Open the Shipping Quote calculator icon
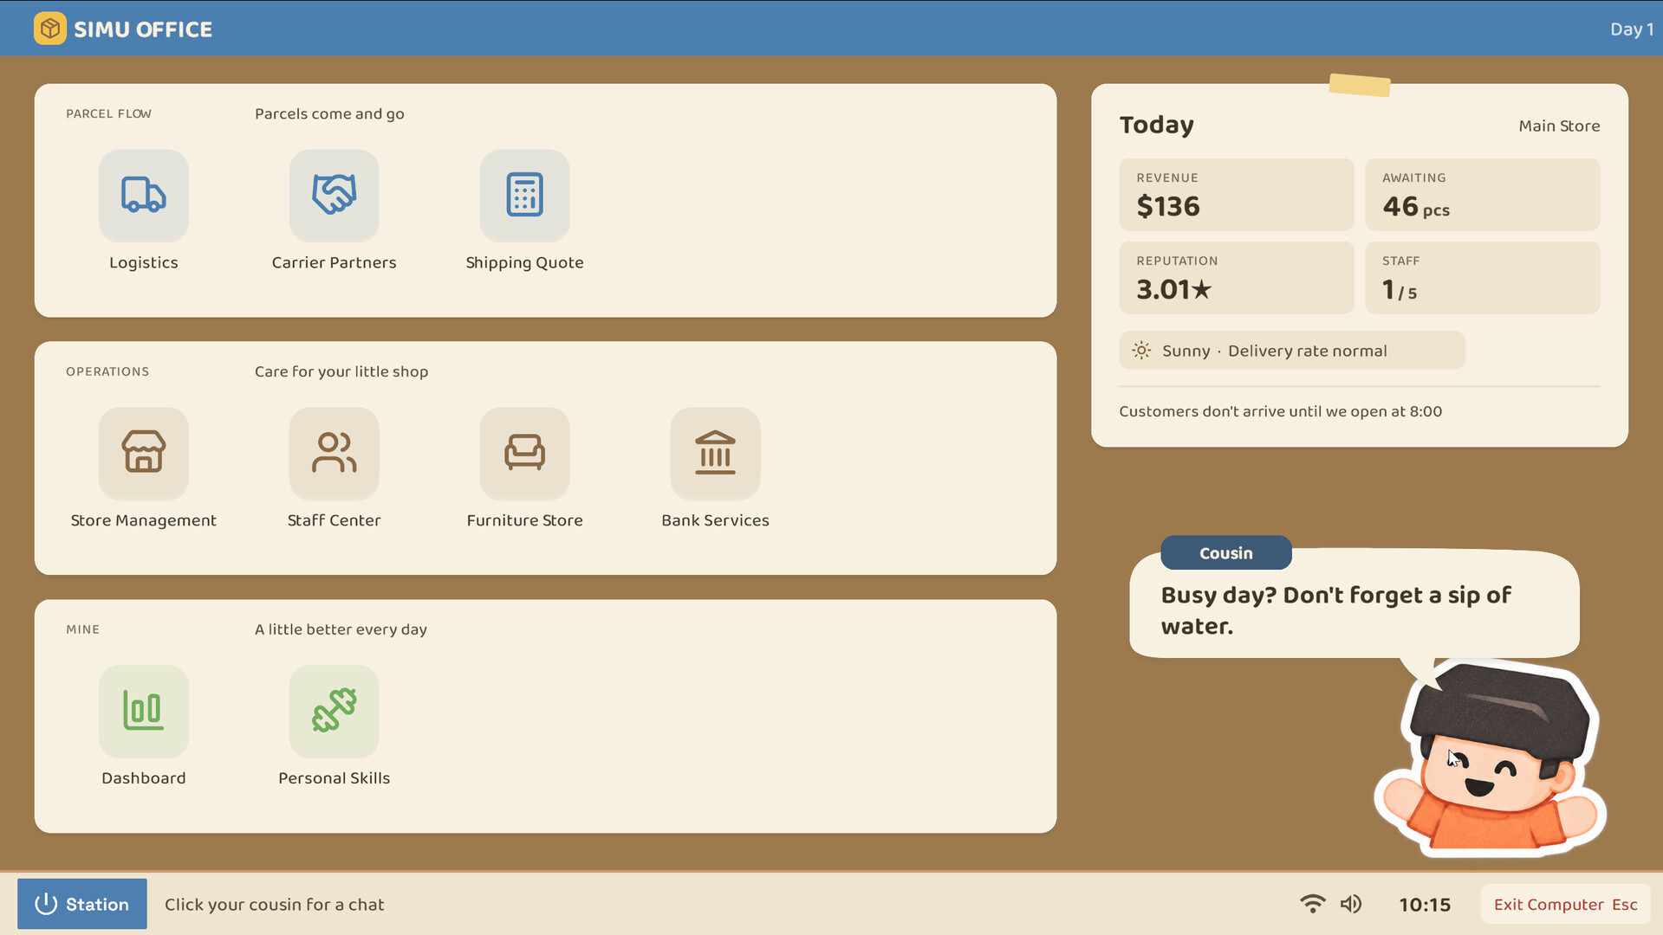The height and width of the screenshot is (935, 1663). (x=525, y=195)
